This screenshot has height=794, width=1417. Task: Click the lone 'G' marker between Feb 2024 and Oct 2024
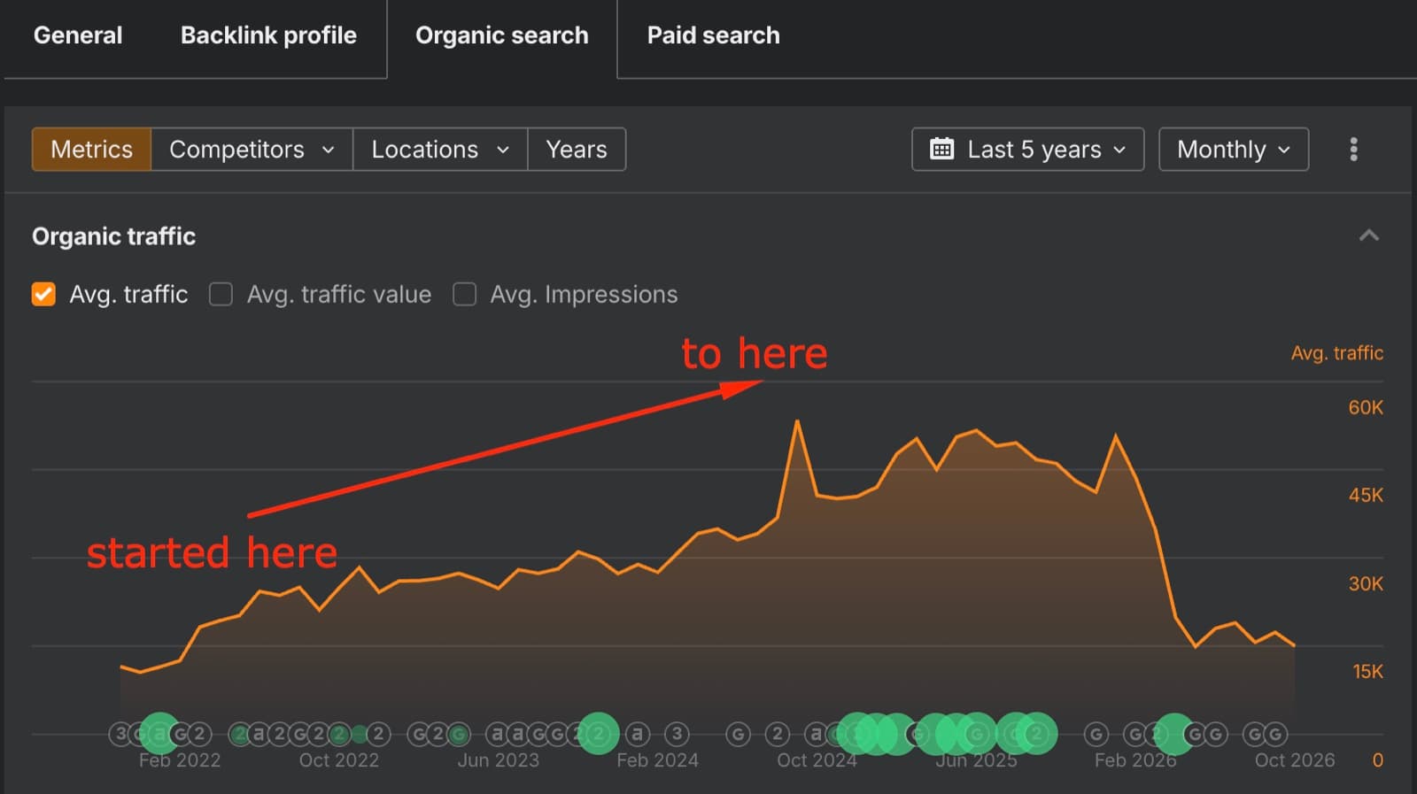coord(738,734)
